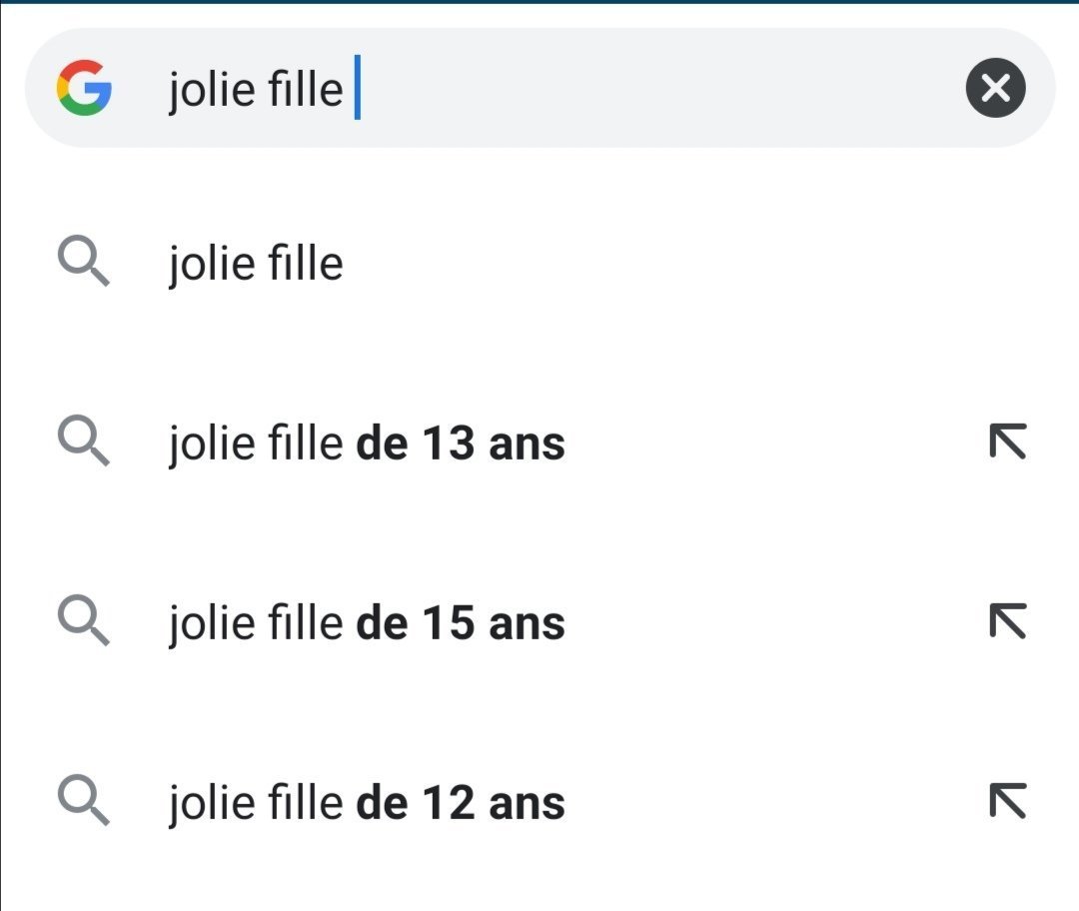
Task: Click the Google logo in search bar
Action: click(84, 87)
